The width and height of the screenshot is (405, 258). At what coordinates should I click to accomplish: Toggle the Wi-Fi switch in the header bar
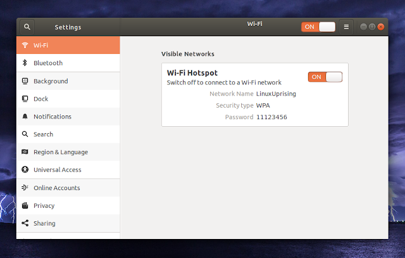point(318,27)
